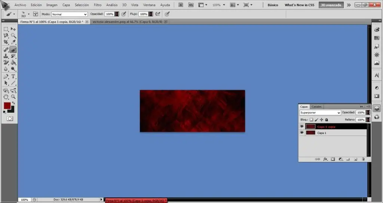Image resolution: width=383 pixels, height=203 pixels.
Task: Open foreground color picker
Action: (x=7, y=106)
